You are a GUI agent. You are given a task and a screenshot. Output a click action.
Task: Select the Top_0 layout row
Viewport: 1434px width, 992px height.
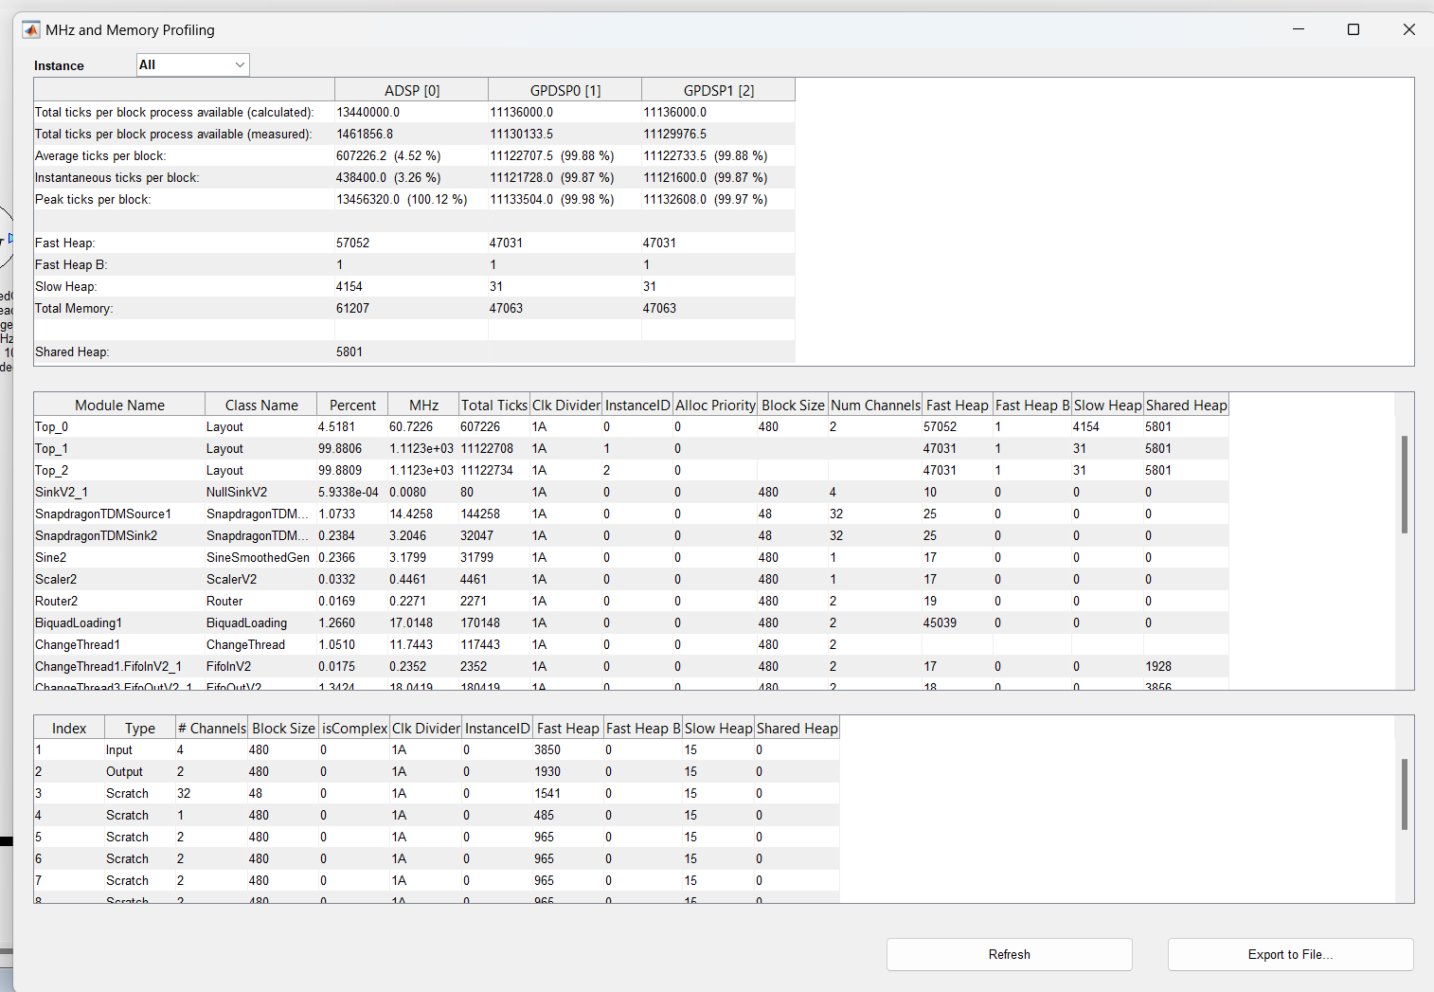(x=631, y=426)
